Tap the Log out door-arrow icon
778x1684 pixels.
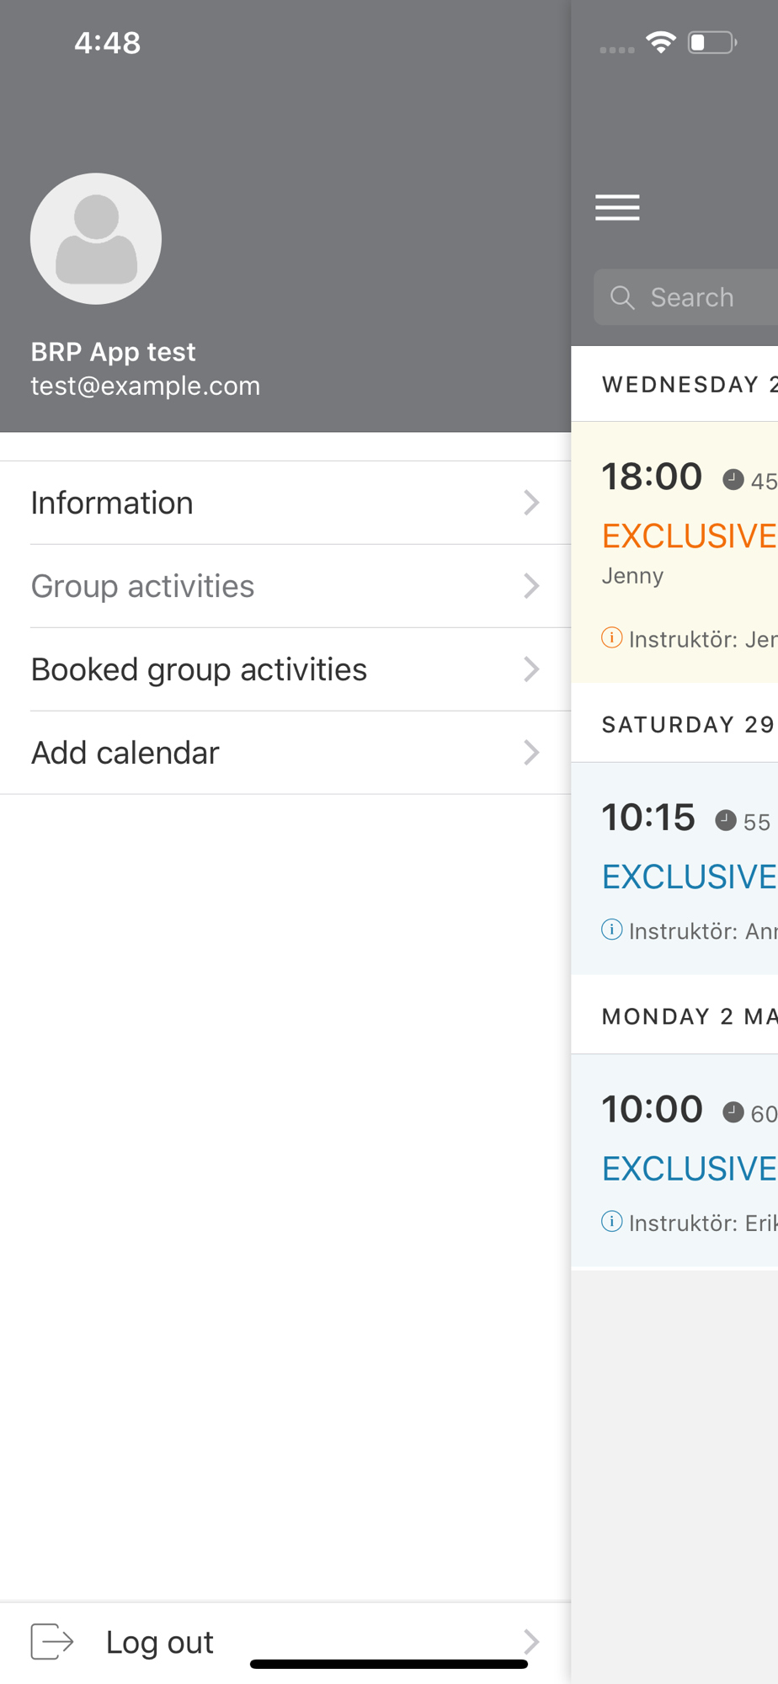coord(52,1641)
